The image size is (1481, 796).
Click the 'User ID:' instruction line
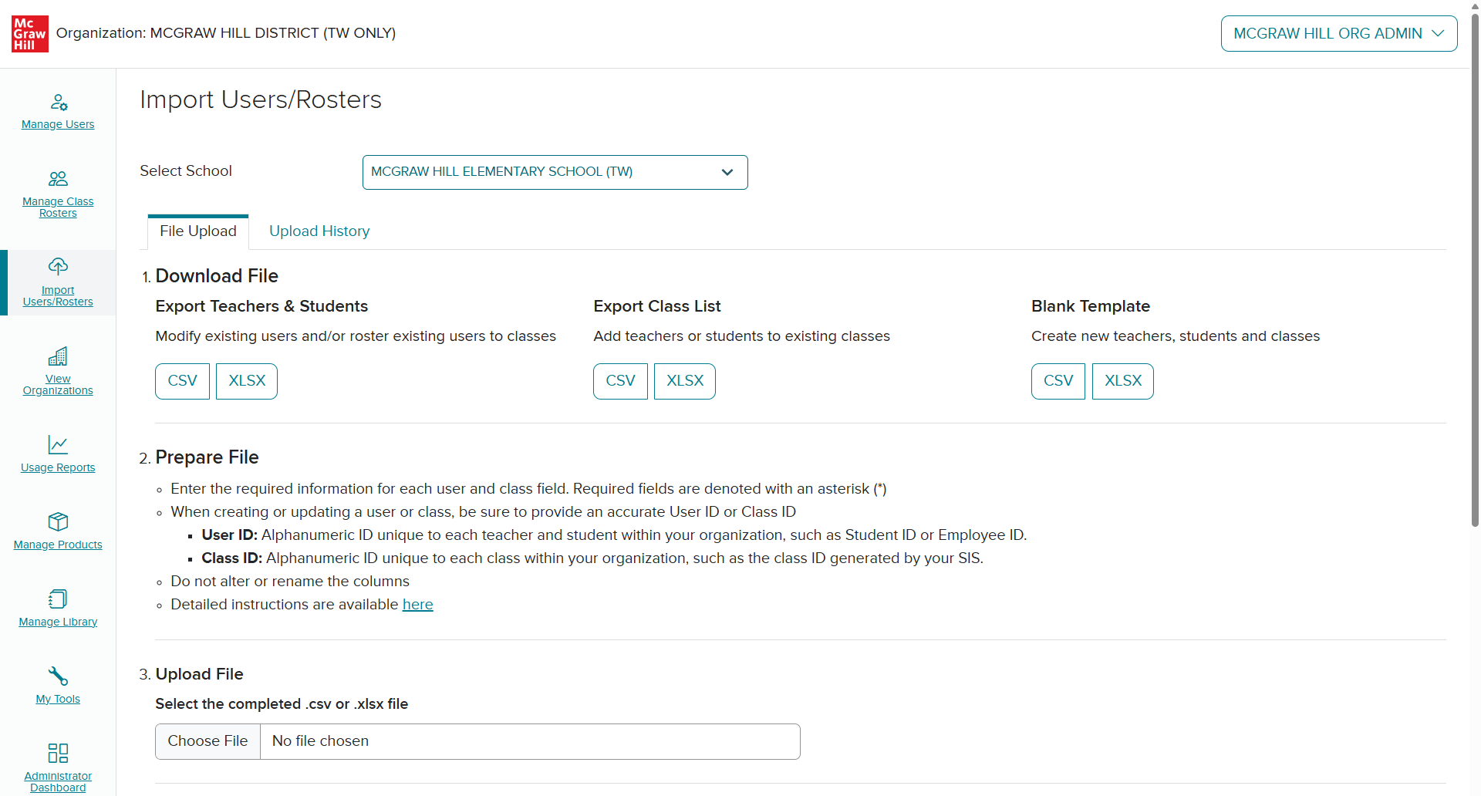tap(614, 535)
